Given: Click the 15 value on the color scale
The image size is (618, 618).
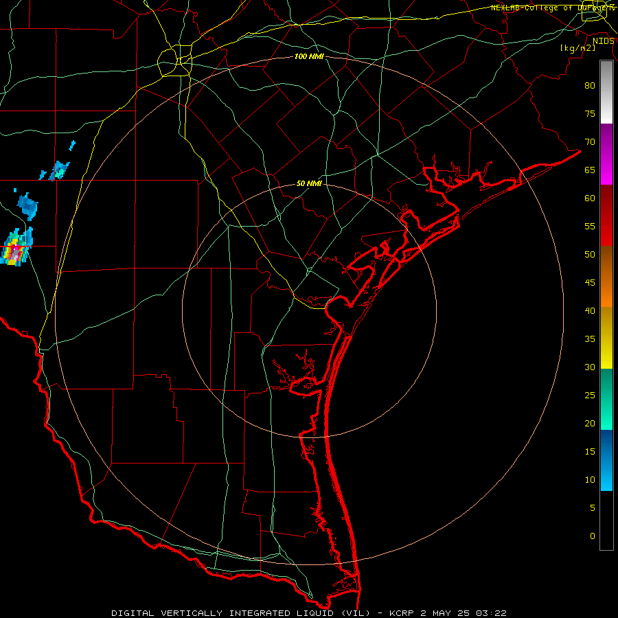Looking at the screenshot, I should [x=590, y=452].
